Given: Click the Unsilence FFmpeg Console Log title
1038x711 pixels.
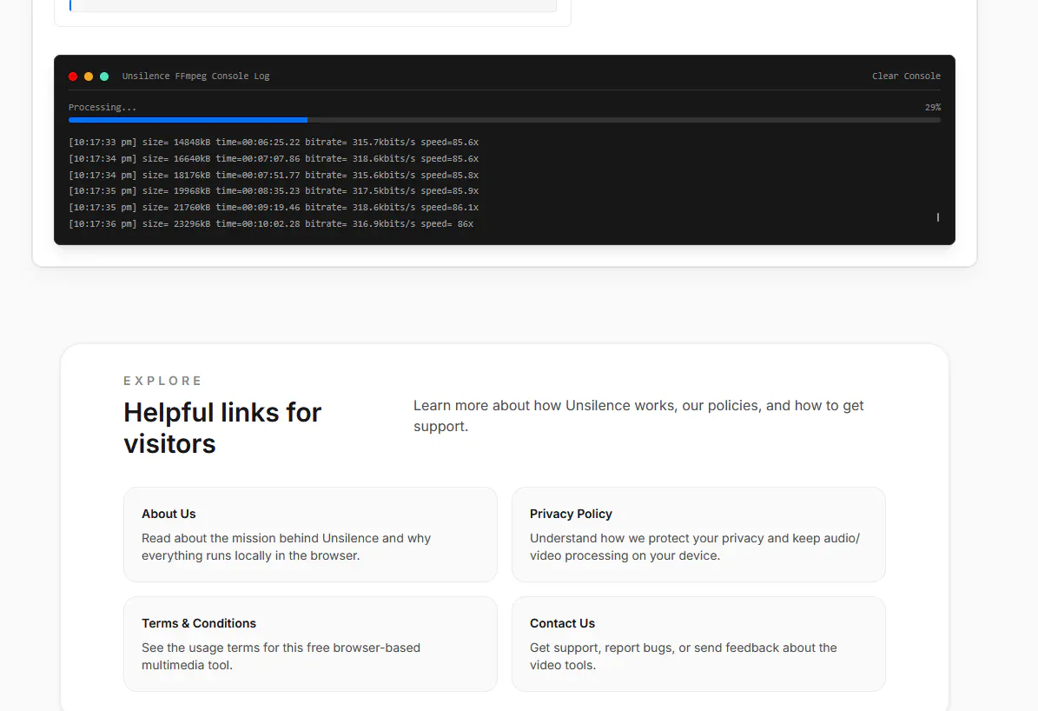Looking at the screenshot, I should [x=196, y=76].
